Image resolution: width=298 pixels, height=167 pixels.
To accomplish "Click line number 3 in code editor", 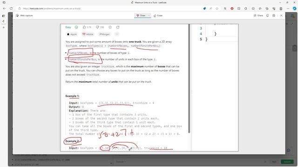I will pos(201,28).
